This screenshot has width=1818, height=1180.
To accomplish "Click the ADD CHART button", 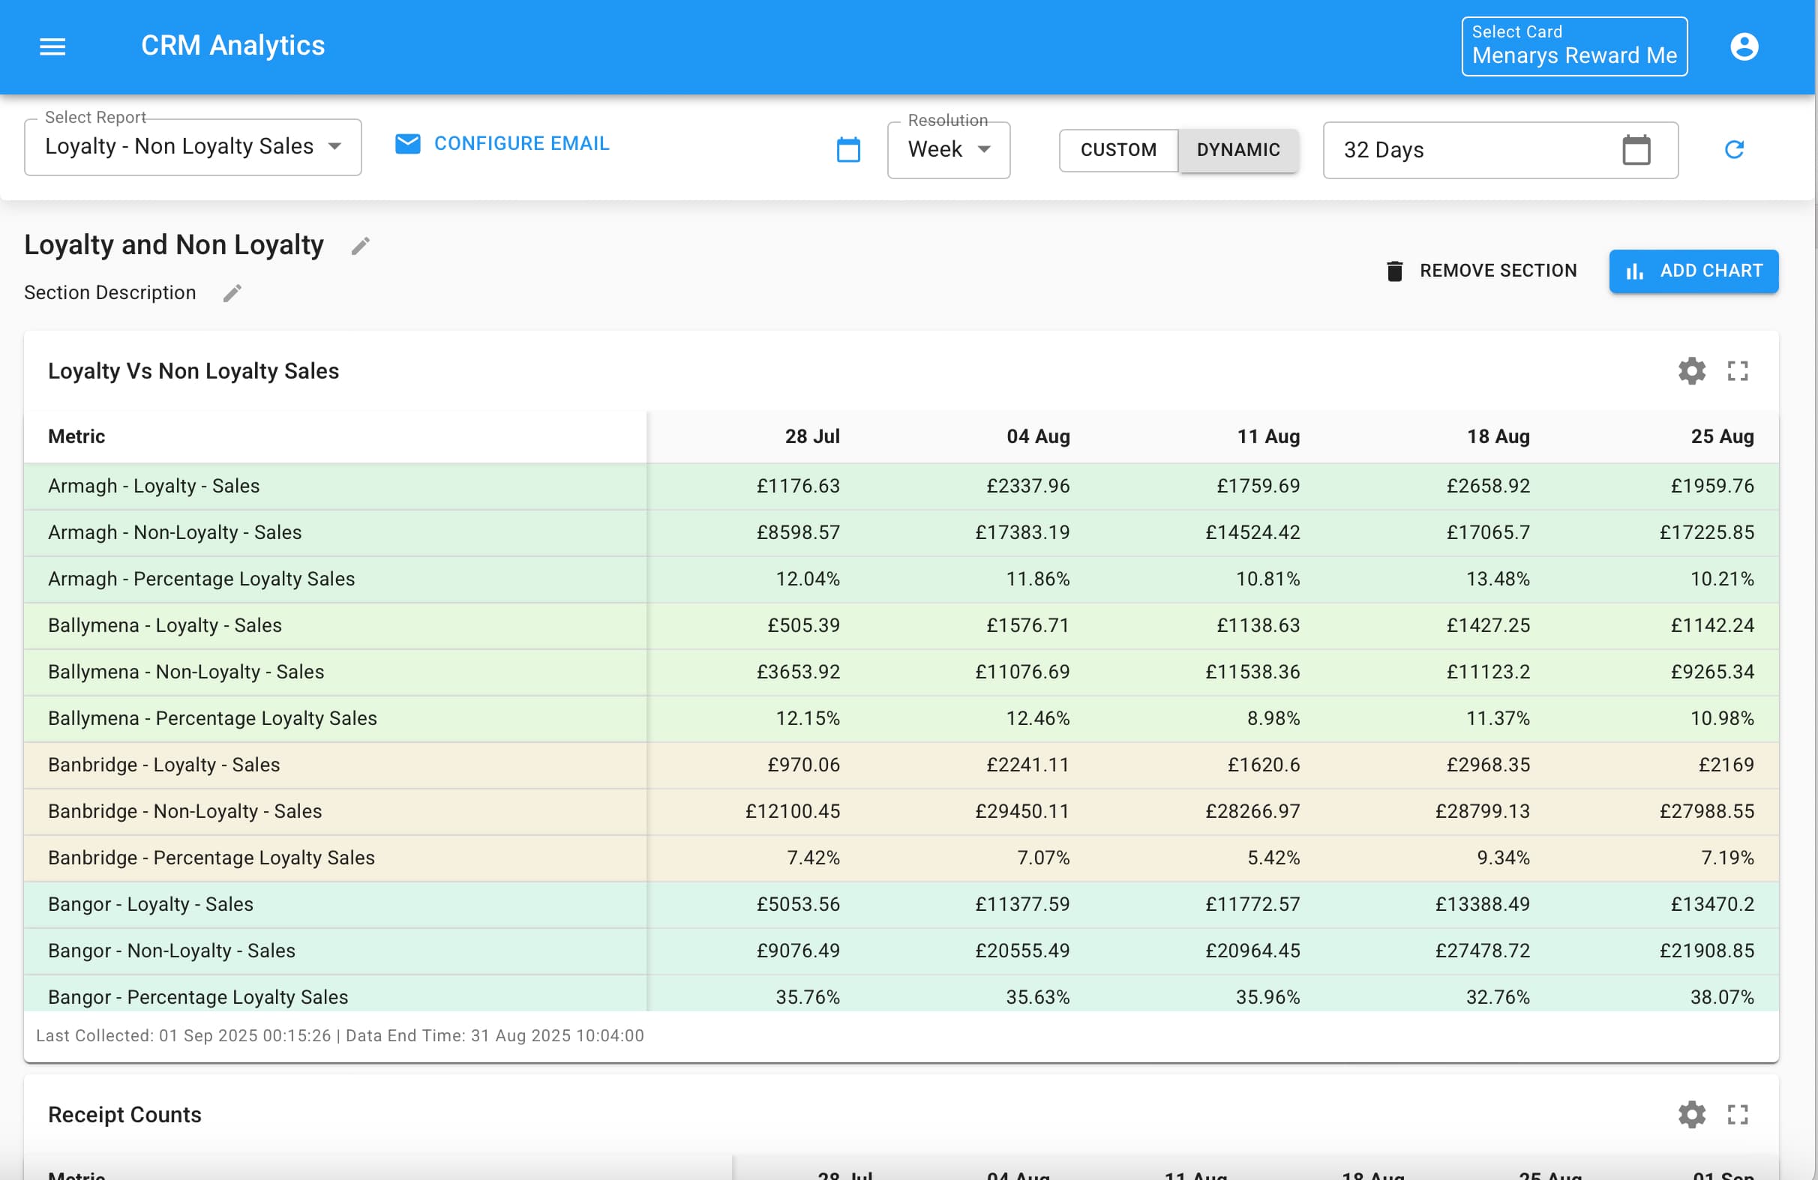I will 1693,271.
